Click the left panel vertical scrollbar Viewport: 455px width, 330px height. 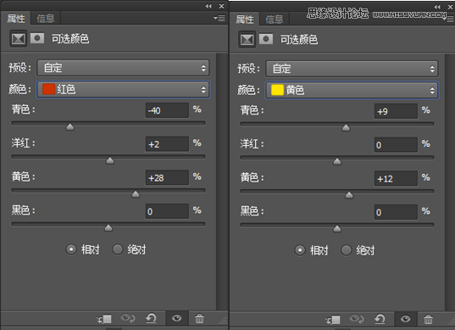[222, 182]
